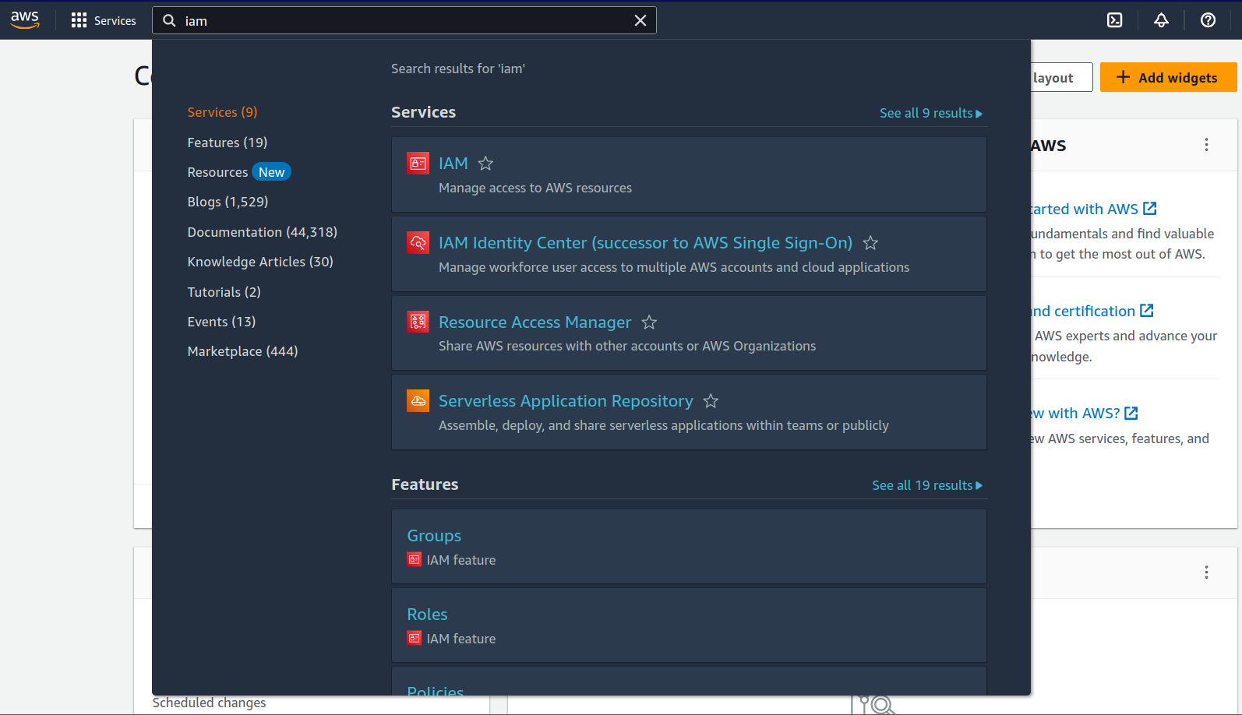The width and height of the screenshot is (1242, 715).
Task: Favorite IAM with its star
Action: (x=485, y=164)
